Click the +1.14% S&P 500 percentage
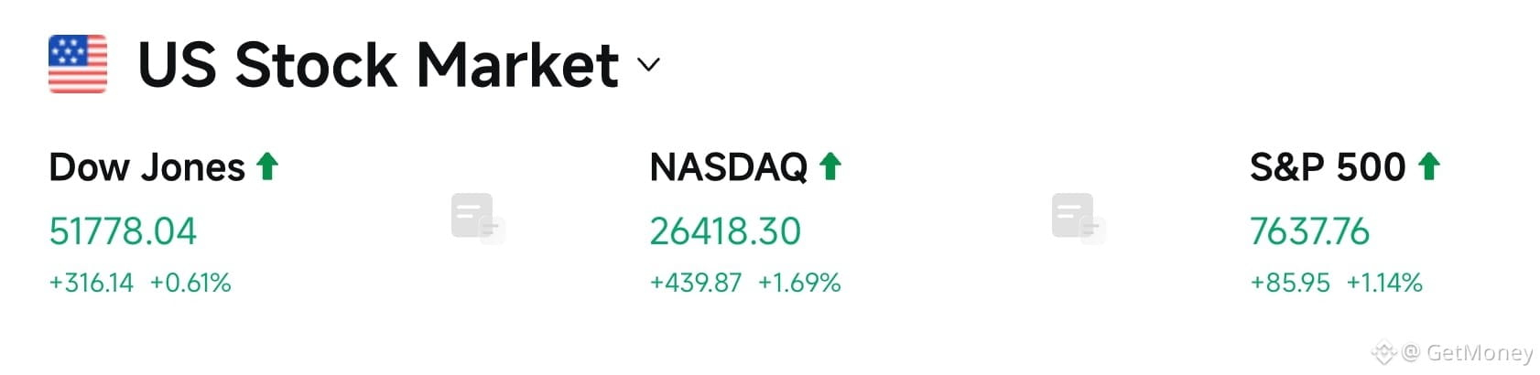The width and height of the screenshot is (1540, 375). [1384, 283]
